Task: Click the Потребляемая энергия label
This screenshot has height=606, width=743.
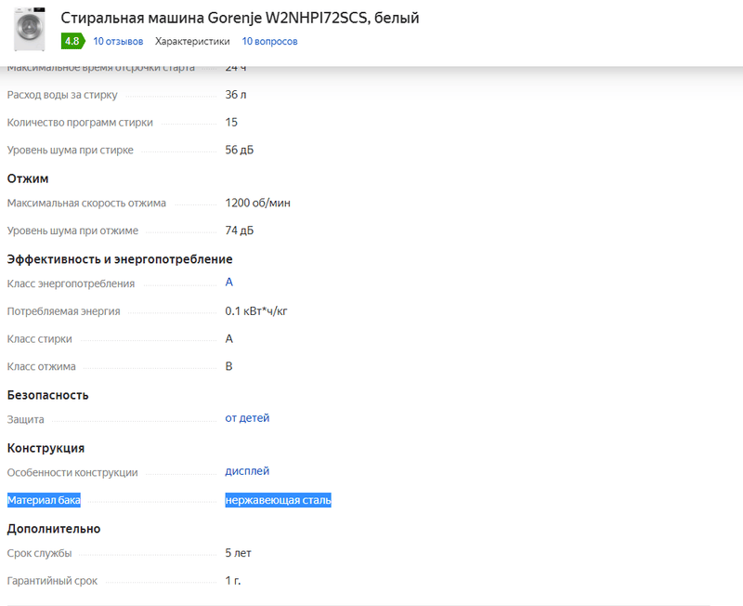Action: [63, 311]
